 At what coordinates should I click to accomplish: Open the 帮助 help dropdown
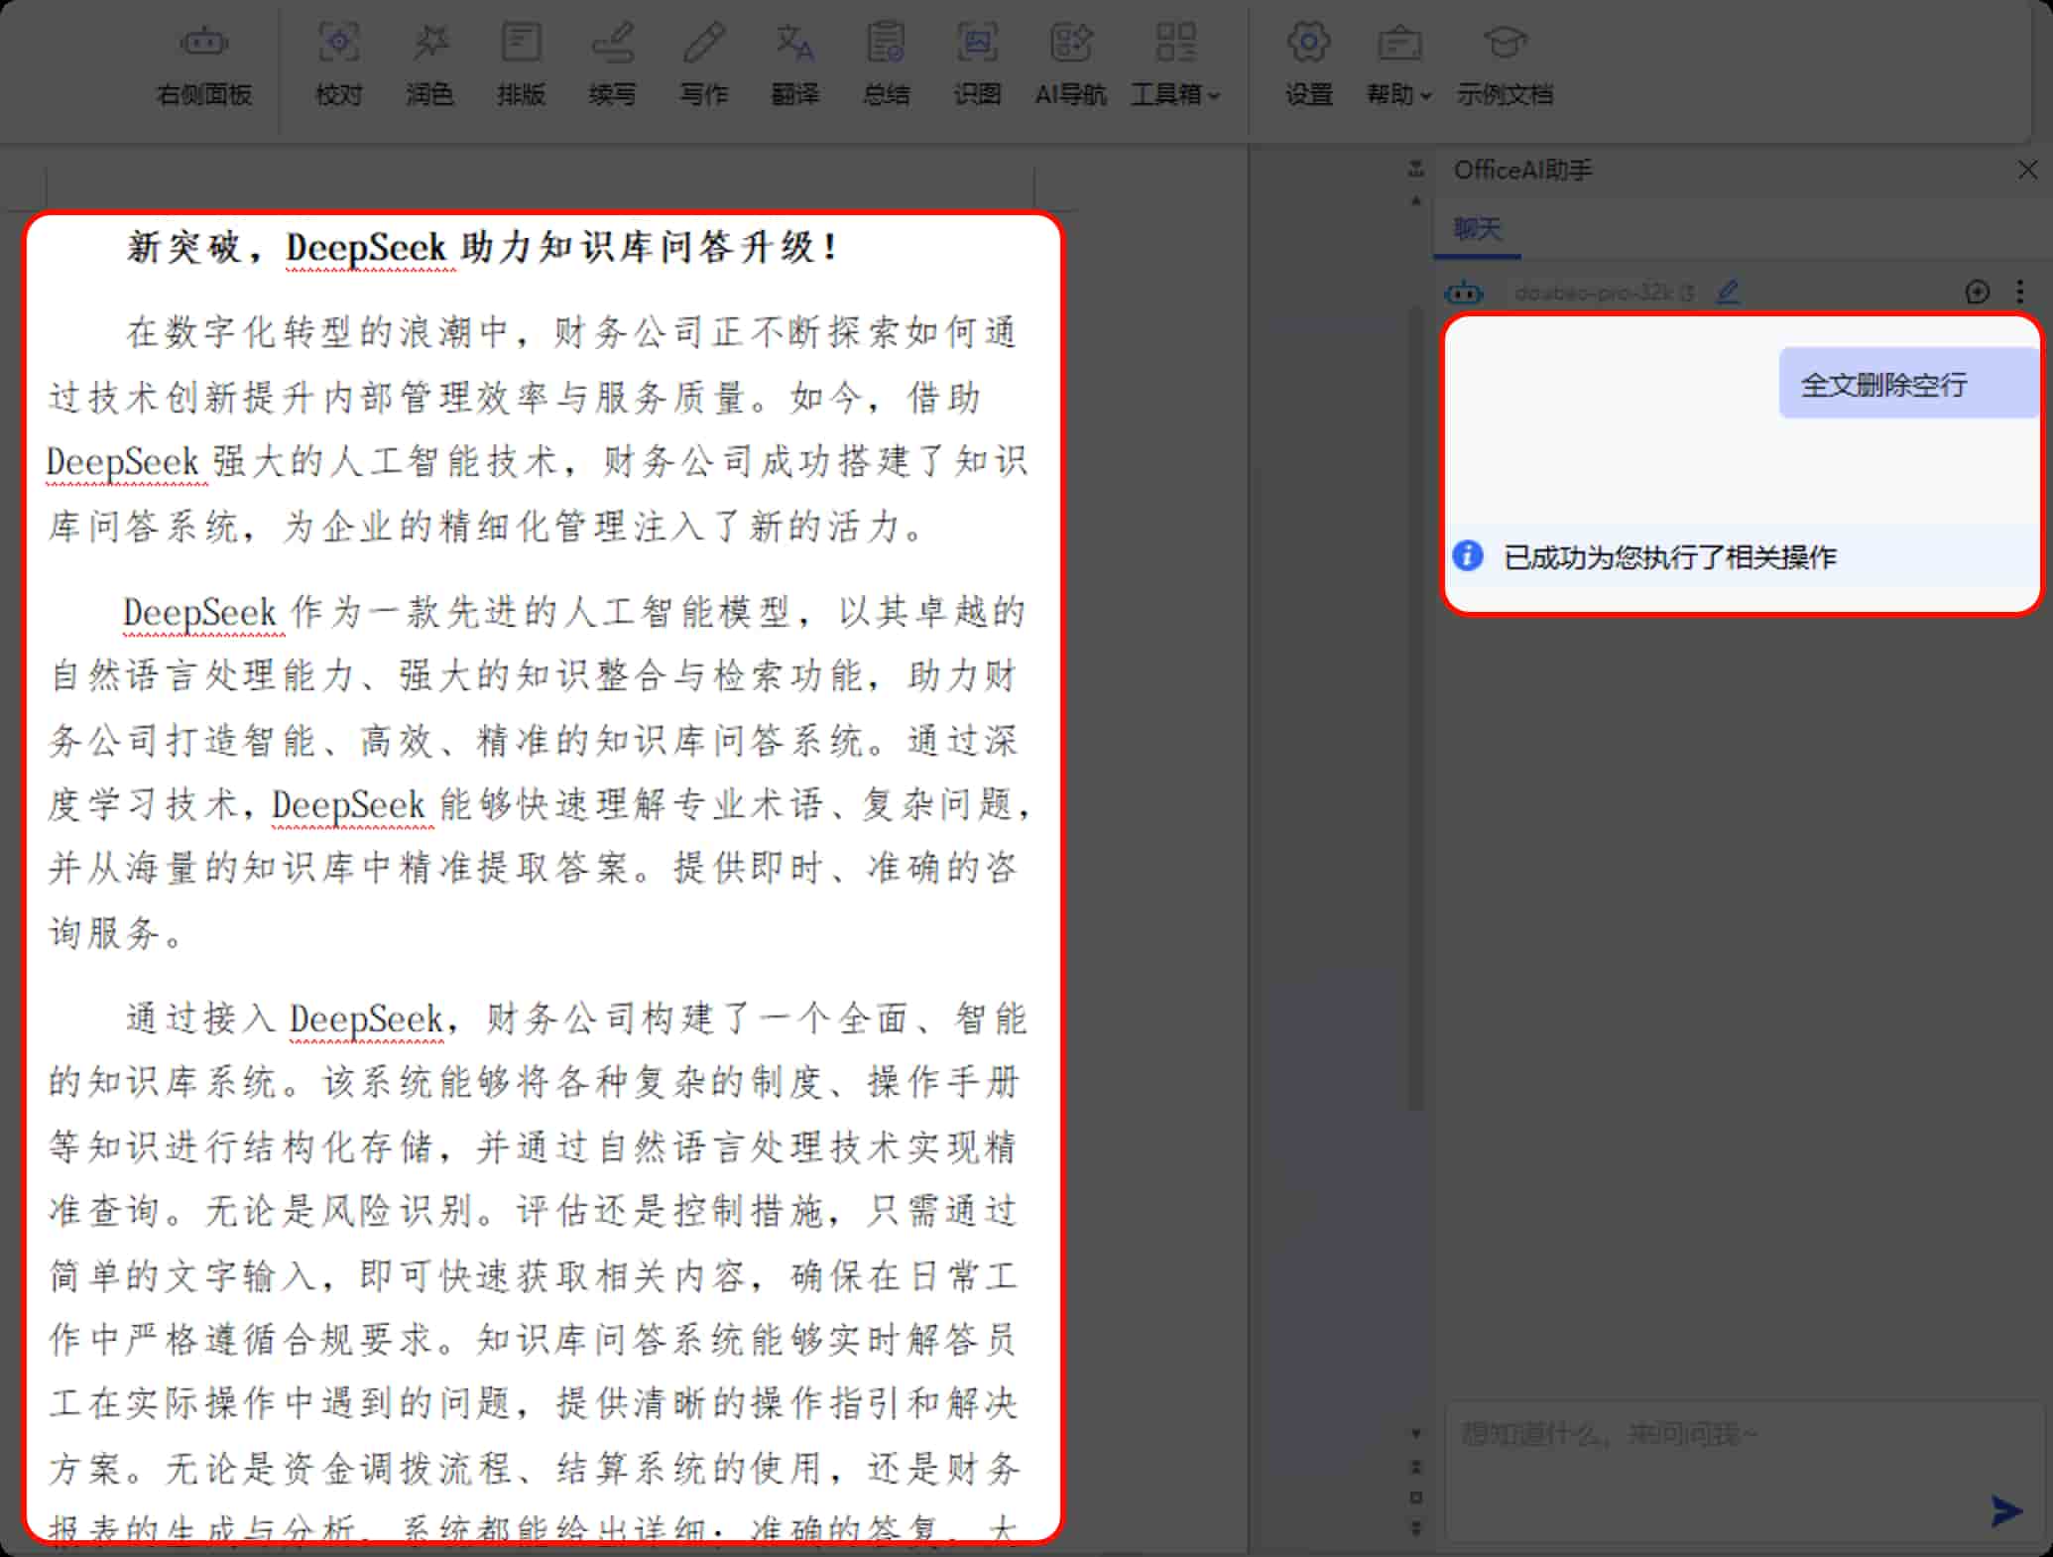1398,62
